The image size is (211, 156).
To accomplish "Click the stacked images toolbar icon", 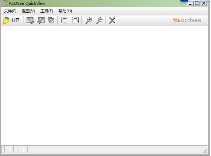I will click(51, 20).
